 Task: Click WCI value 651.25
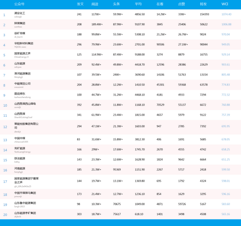(226, 159)
